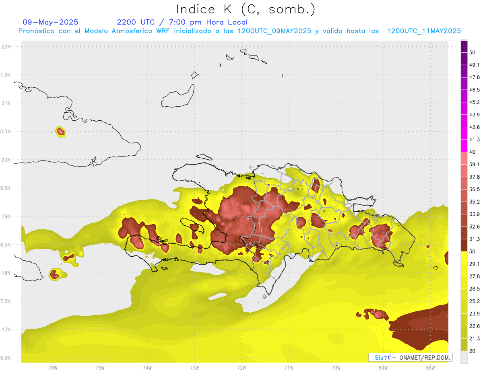The height and width of the screenshot is (373, 483).
Task: Click the salmon swatch between 39.1 and 40
Action: click(464, 158)
